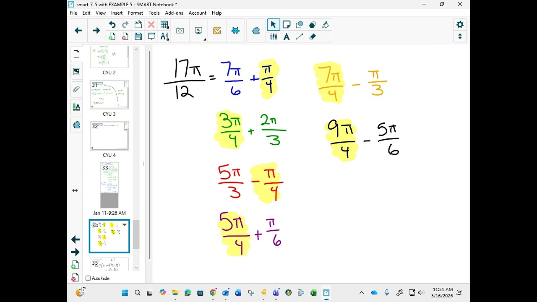Open Excel from the taskbar

pos(313,293)
